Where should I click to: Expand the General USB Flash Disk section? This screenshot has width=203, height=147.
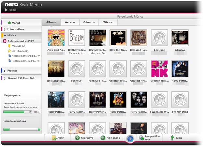[5, 78]
